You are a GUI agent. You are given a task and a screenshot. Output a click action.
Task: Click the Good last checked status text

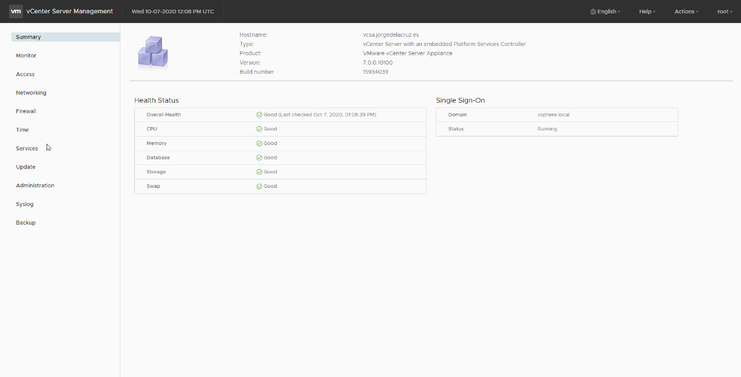coord(320,115)
